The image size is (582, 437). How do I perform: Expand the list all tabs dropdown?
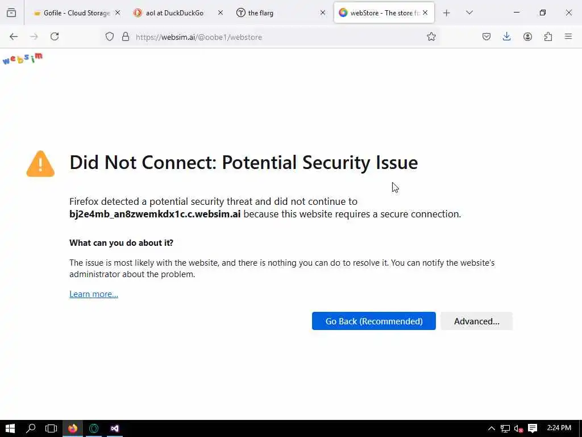pyautogui.click(x=469, y=13)
